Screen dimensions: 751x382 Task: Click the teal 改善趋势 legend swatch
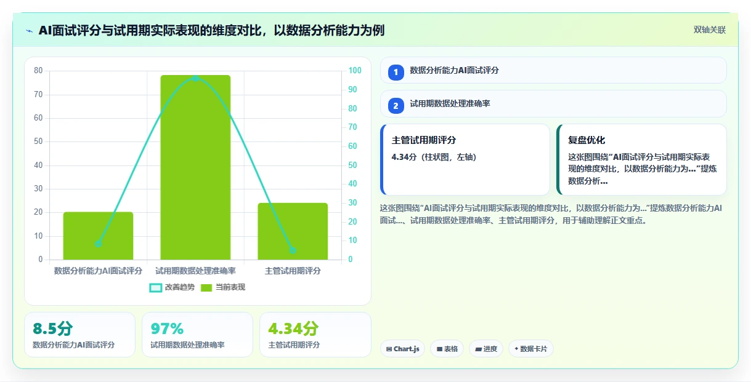pos(156,287)
